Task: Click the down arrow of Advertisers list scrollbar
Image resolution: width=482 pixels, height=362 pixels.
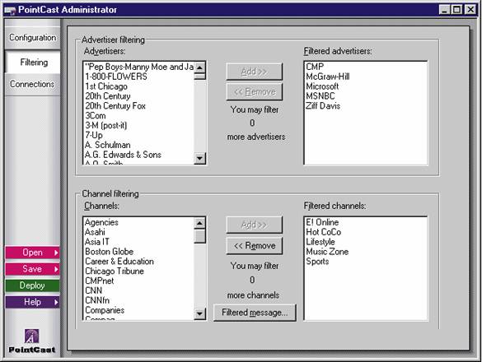Action: [x=200, y=158]
